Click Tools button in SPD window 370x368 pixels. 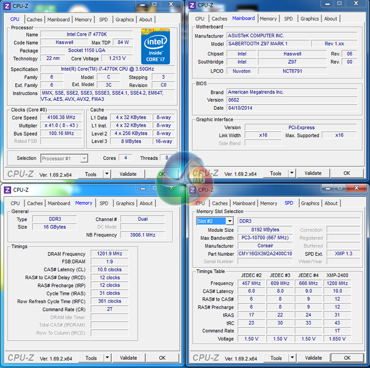click(x=276, y=358)
